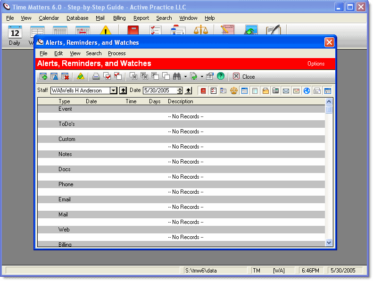Click the Process document icon with green check
This screenshot has width=373, height=281.
point(194,76)
